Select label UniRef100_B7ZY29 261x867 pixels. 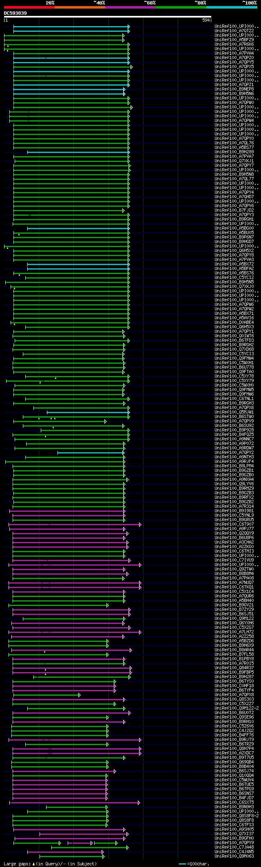pos(234,610)
